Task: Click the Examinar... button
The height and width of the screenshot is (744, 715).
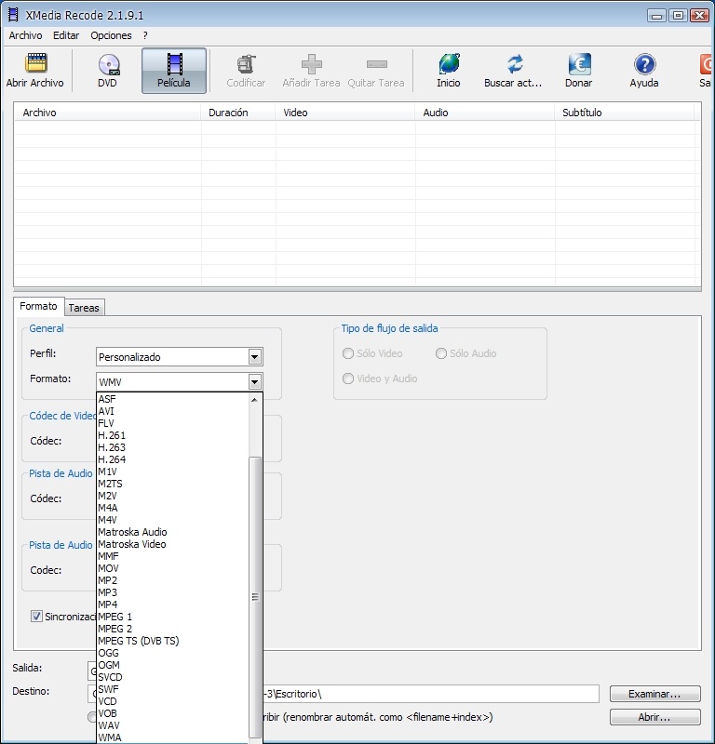Action: pyautogui.click(x=654, y=694)
